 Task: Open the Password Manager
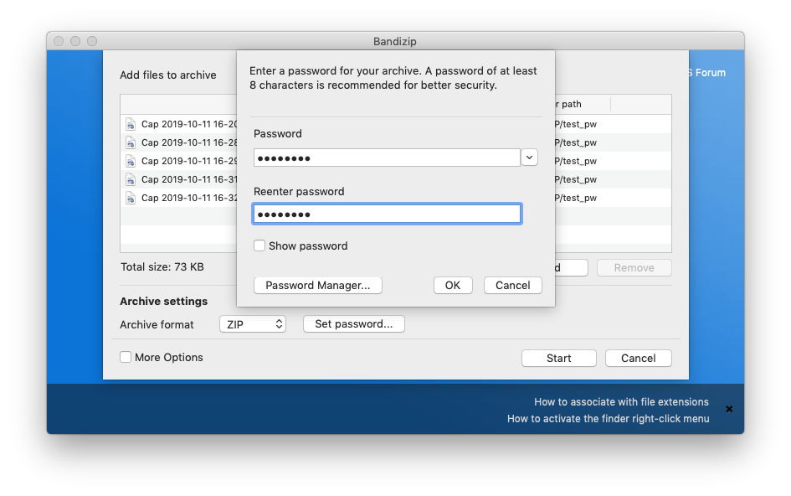click(317, 286)
